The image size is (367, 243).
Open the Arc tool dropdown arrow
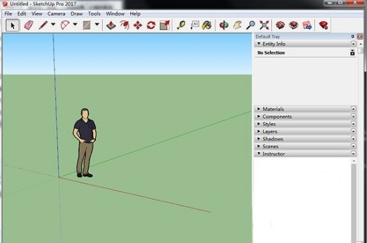click(x=75, y=24)
